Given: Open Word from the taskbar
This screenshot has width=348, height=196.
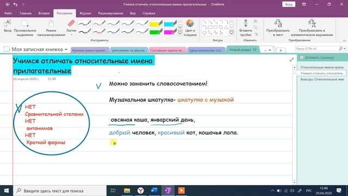Looking at the screenshot, I should pyautogui.click(x=154, y=191).
